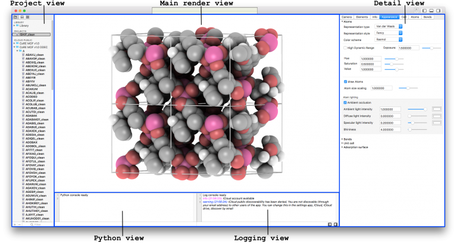Click the second sidebar view icon
457x244 pixels.
click(x=21, y=17)
